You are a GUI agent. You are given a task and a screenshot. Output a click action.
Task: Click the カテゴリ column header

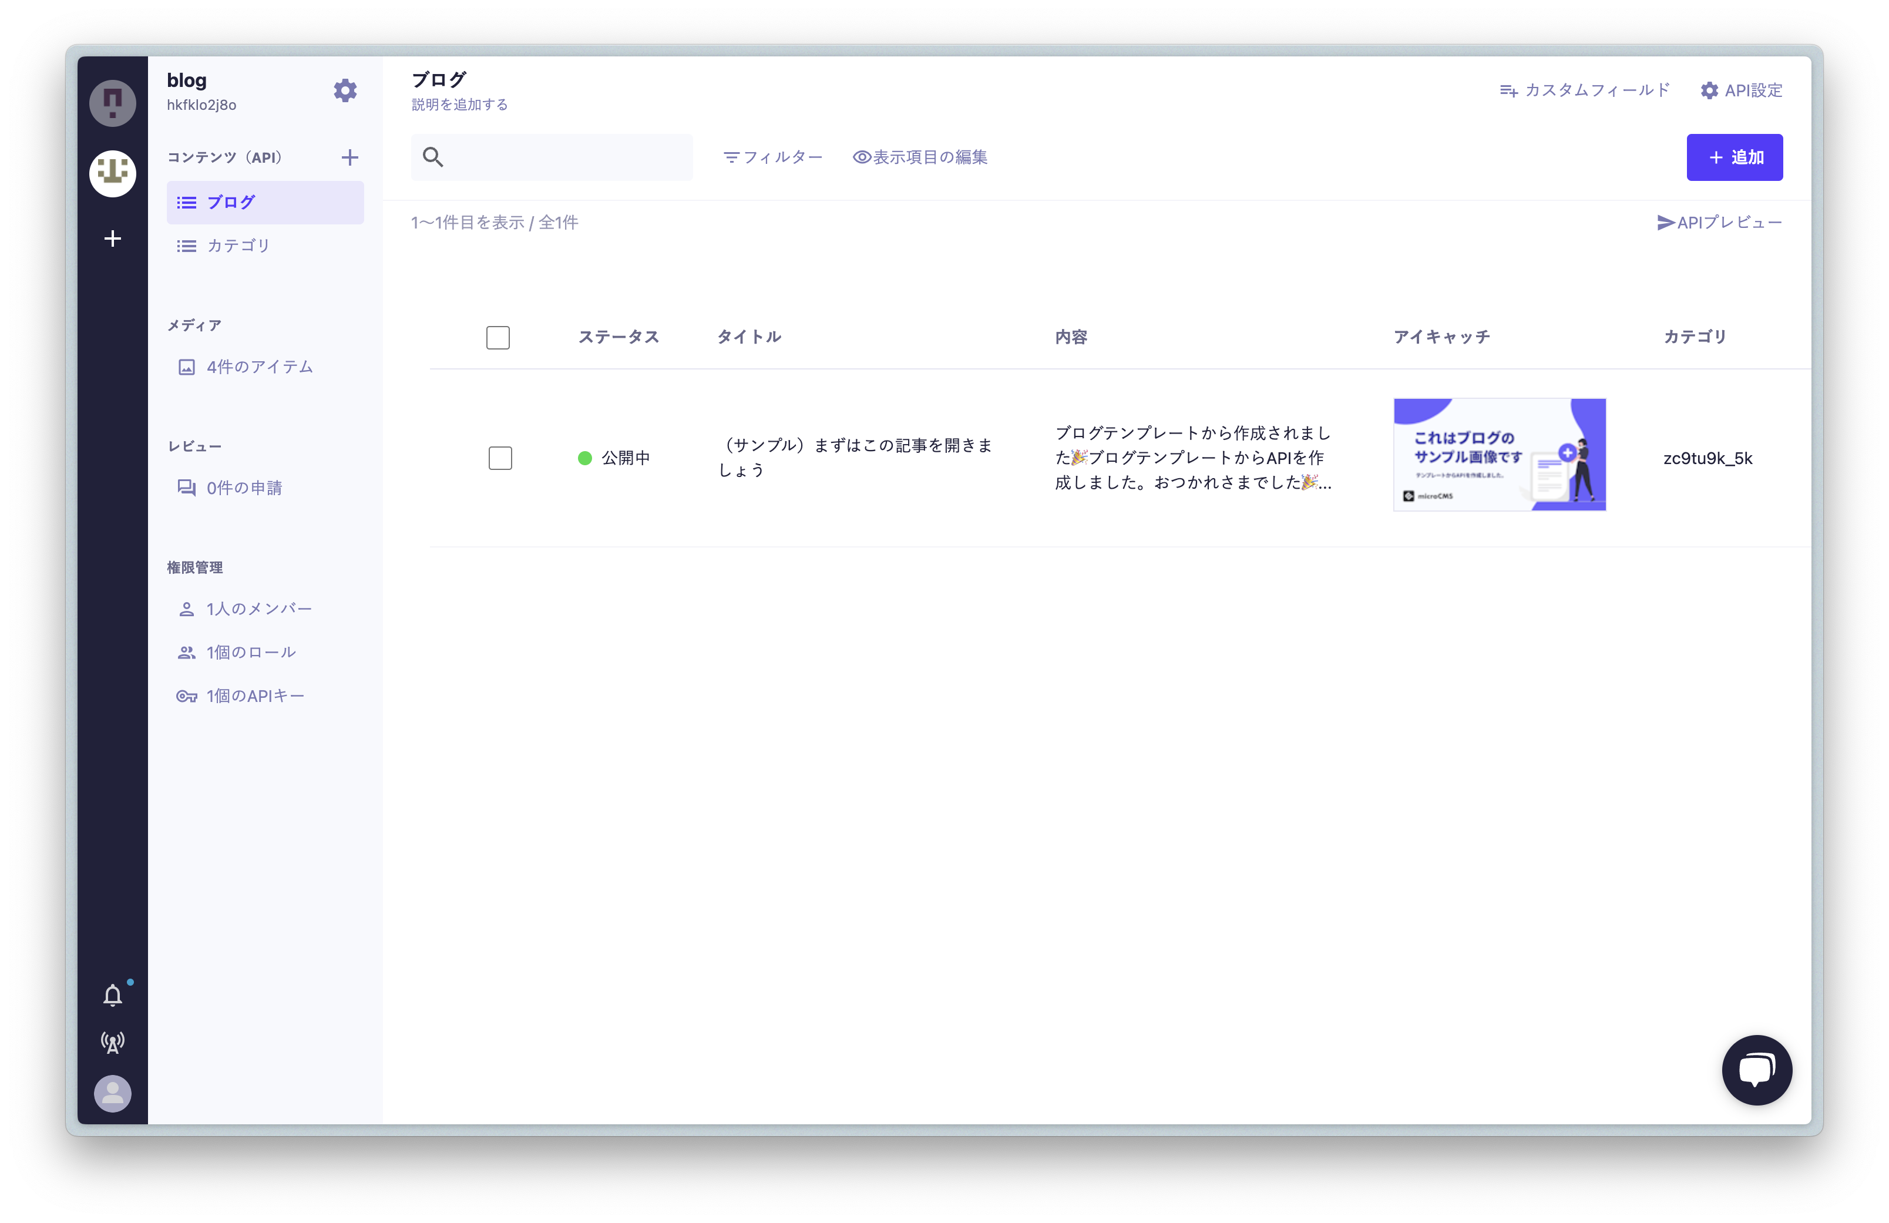[1695, 337]
